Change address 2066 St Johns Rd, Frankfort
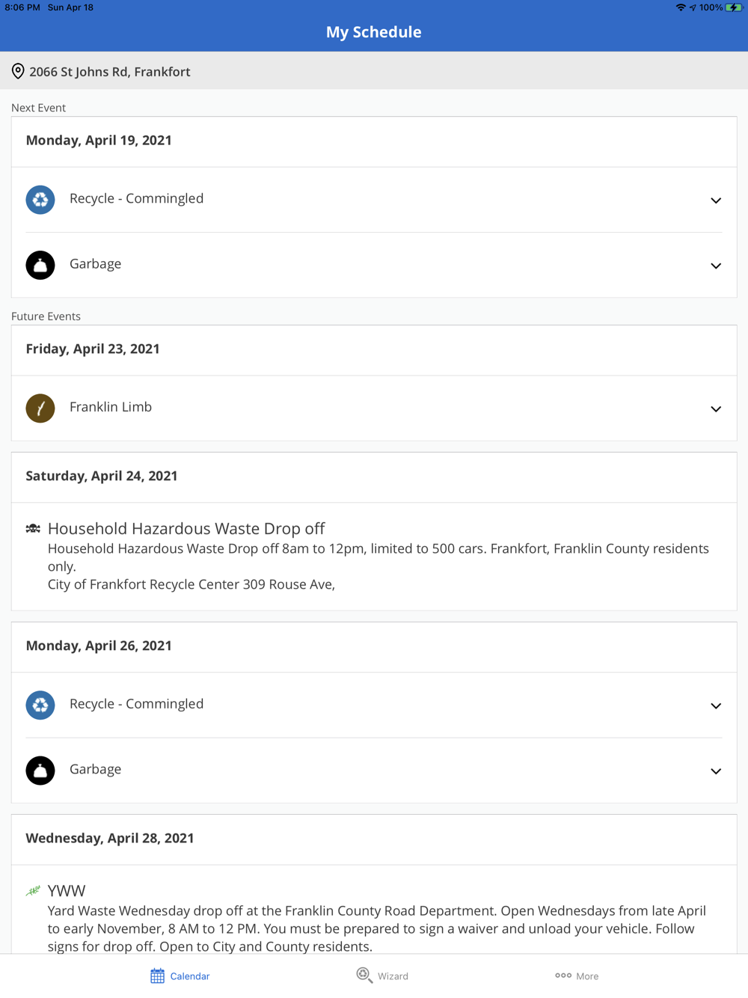 (x=110, y=72)
